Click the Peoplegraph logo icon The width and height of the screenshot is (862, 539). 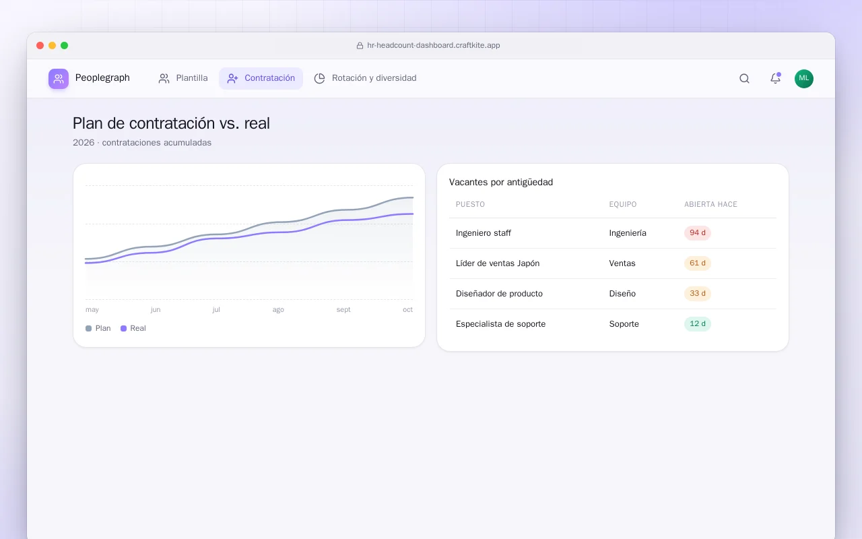pyautogui.click(x=59, y=79)
